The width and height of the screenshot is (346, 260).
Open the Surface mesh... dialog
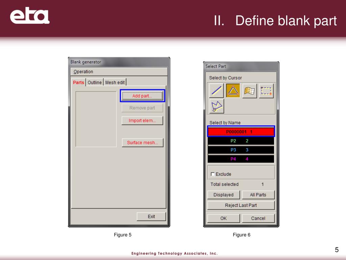coord(143,143)
